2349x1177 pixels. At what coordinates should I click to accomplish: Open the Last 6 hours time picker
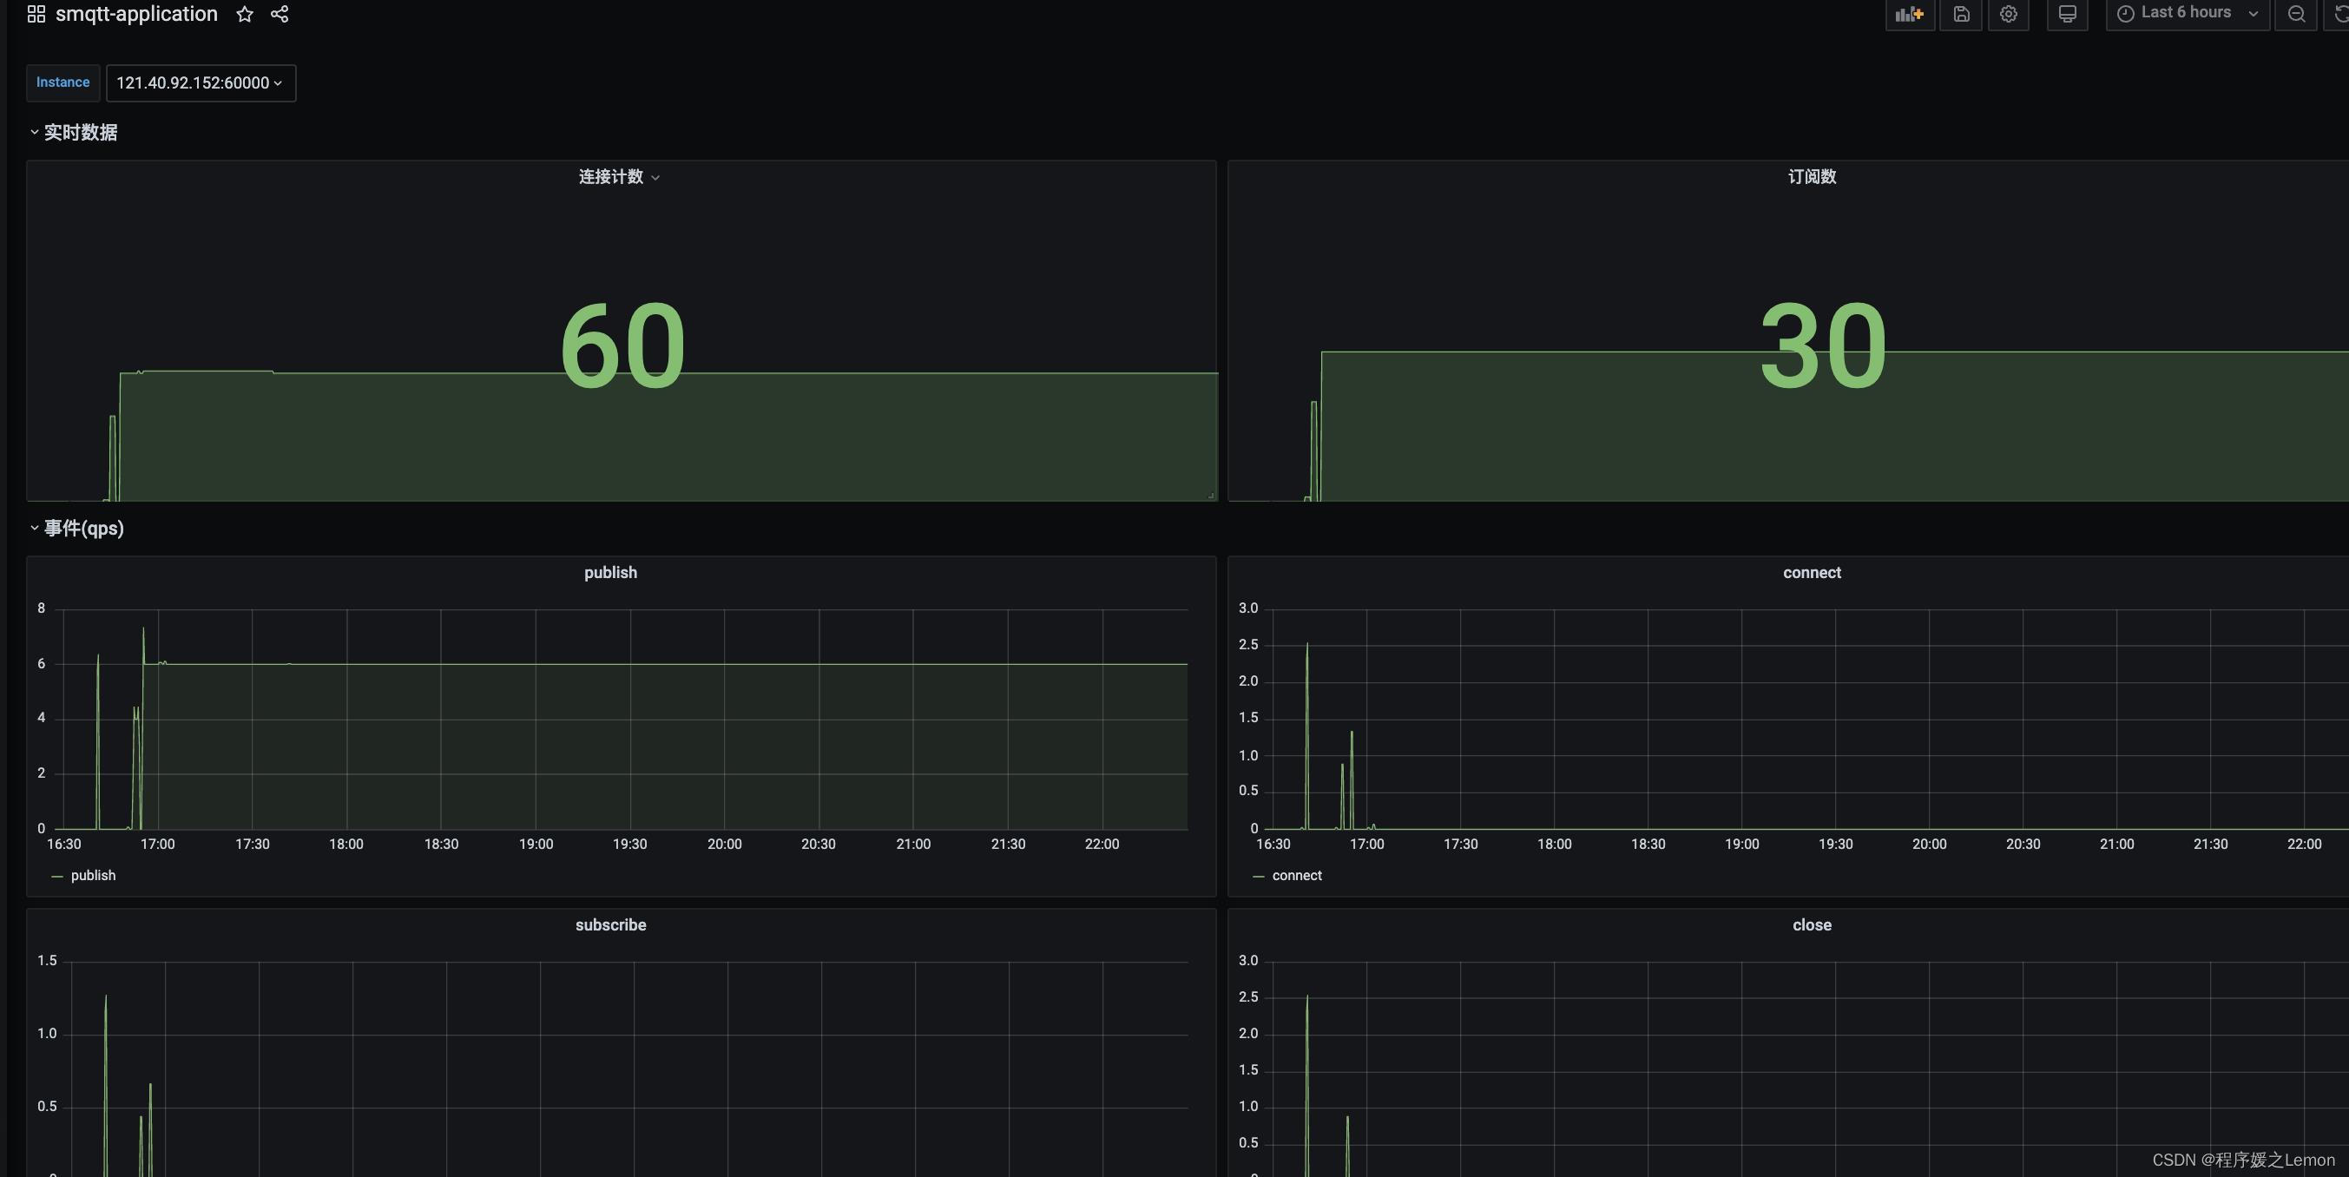coord(2188,14)
